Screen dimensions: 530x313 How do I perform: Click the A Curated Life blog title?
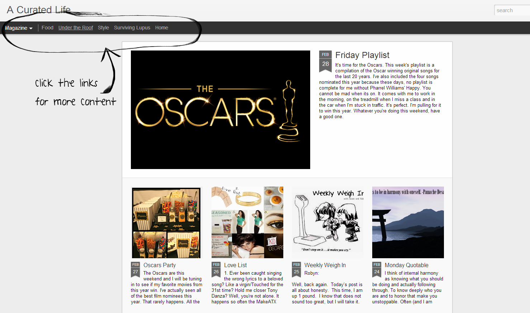click(39, 10)
